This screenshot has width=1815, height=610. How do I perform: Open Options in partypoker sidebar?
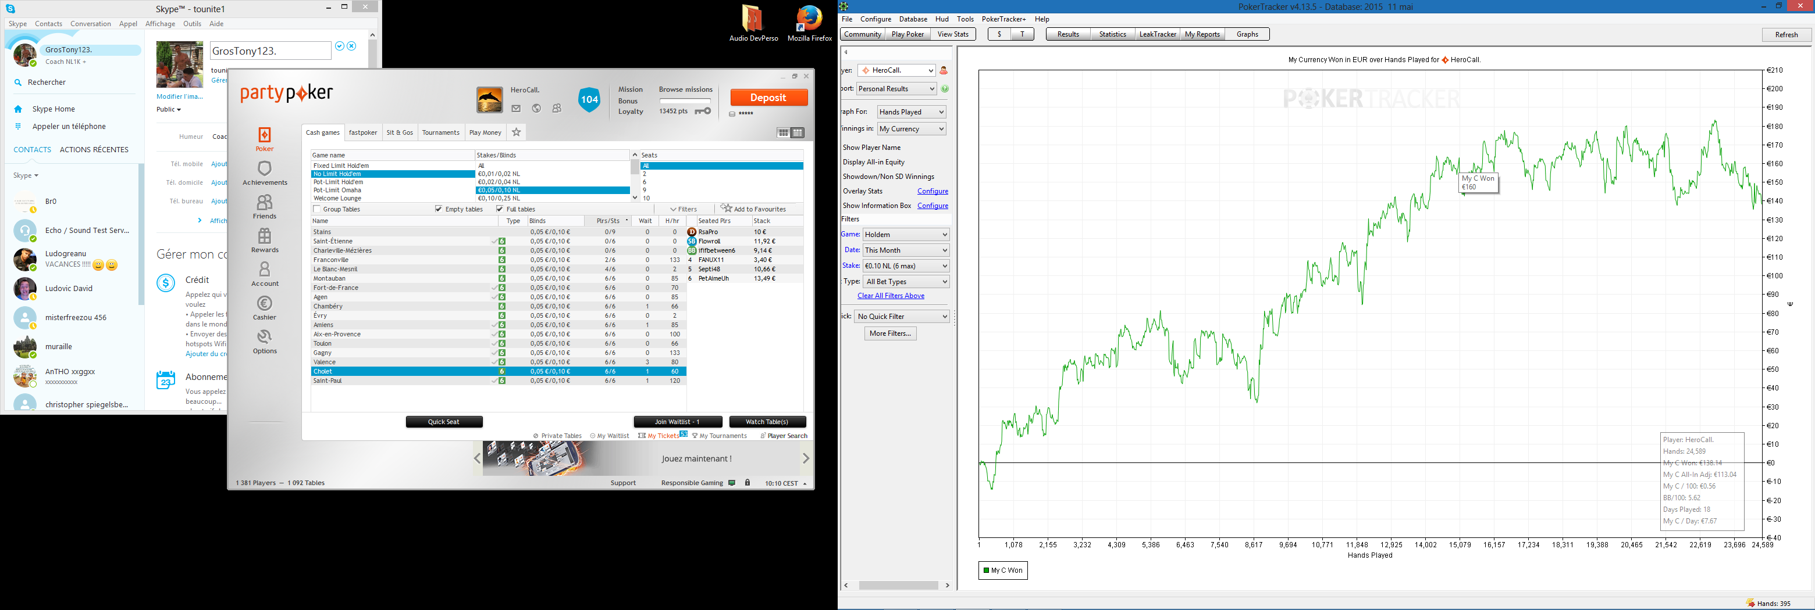click(x=264, y=341)
